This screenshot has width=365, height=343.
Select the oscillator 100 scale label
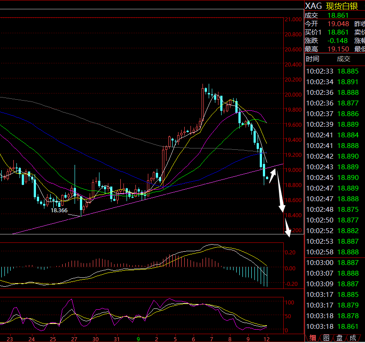click(290, 302)
